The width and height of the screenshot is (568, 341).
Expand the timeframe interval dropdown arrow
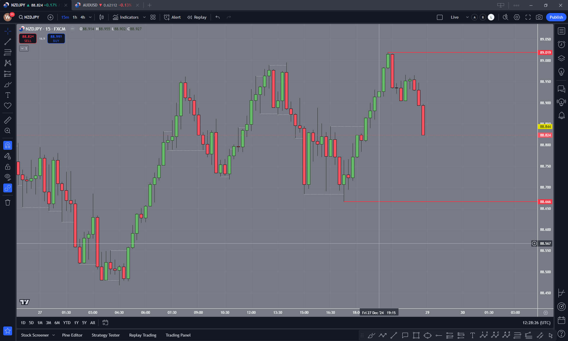click(x=90, y=17)
